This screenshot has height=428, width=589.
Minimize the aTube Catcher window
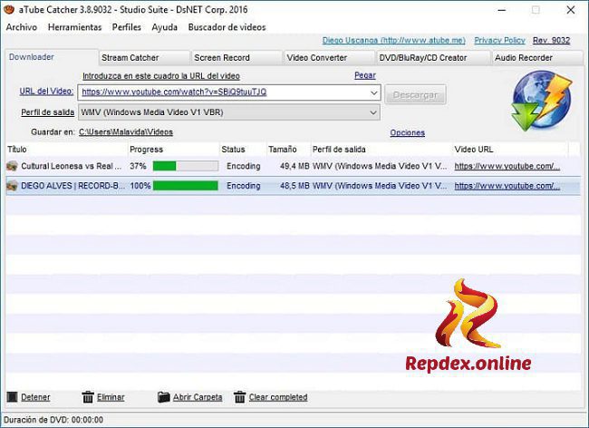[501, 10]
